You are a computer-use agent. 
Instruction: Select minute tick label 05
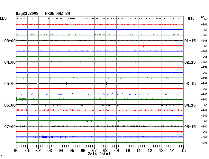72,151
